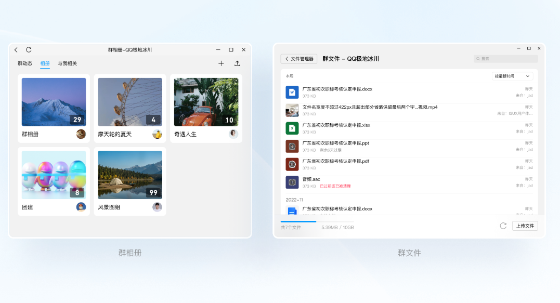Click creator avatar on 摩天轮的夏天 album
This screenshot has height=303, width=560.
(157, 134)
